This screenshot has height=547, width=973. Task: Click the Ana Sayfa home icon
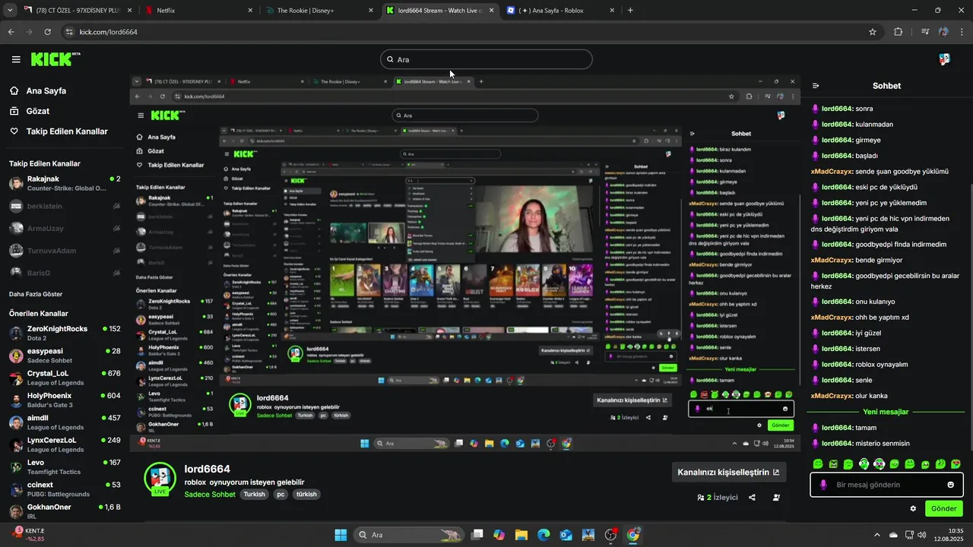(14, 90)
